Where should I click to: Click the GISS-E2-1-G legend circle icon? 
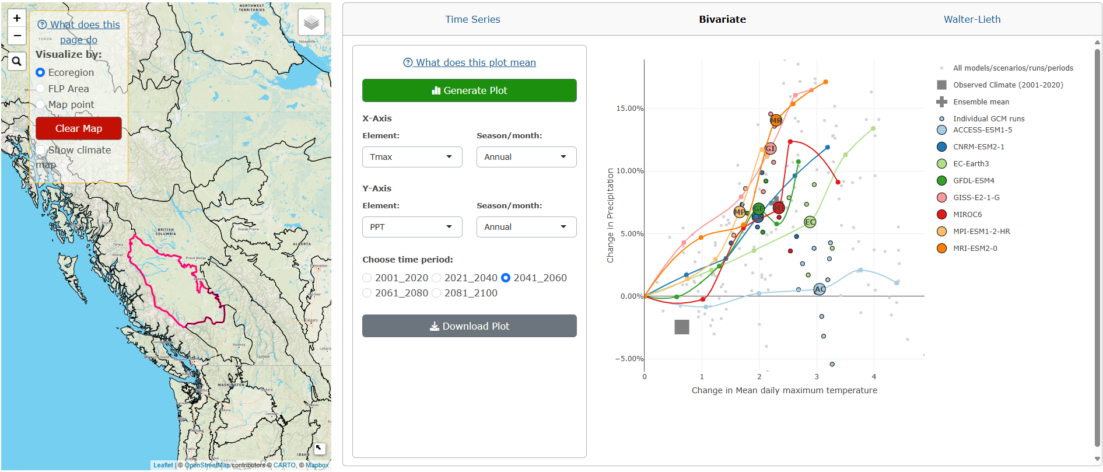point(941,198)
